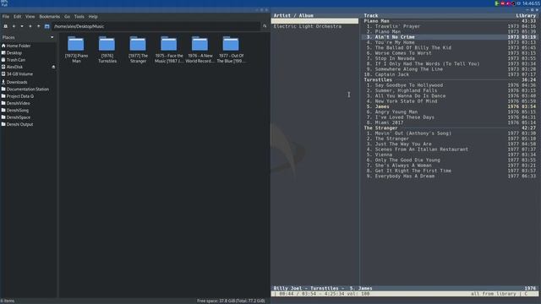Viewport: 541px width, 304px height.
Task: Select the 1976 - A New World Record folder
Action: pyautogui.click(x=199, y=49)
